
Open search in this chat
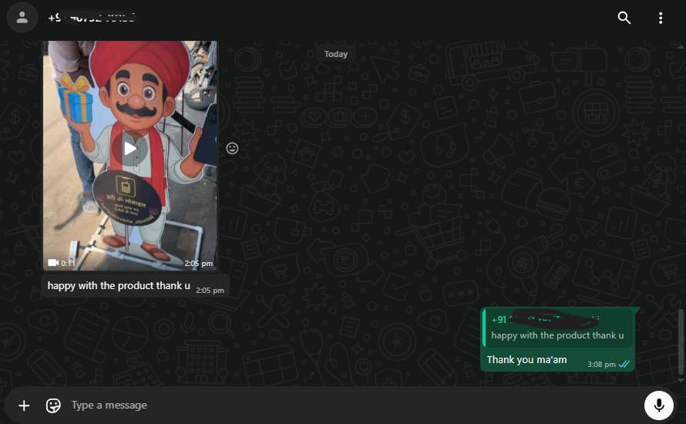[x=624, y=18]
